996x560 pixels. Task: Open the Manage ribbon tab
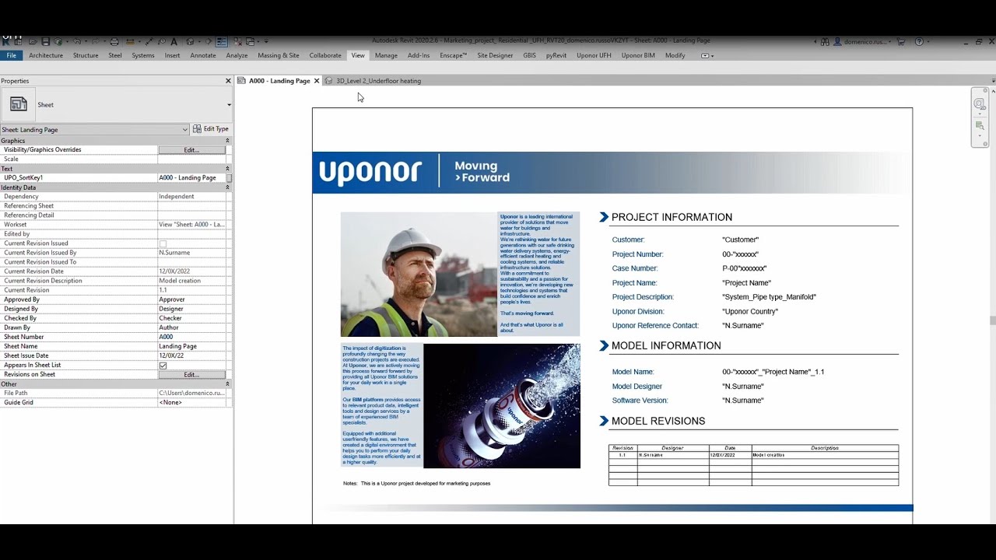386,56
